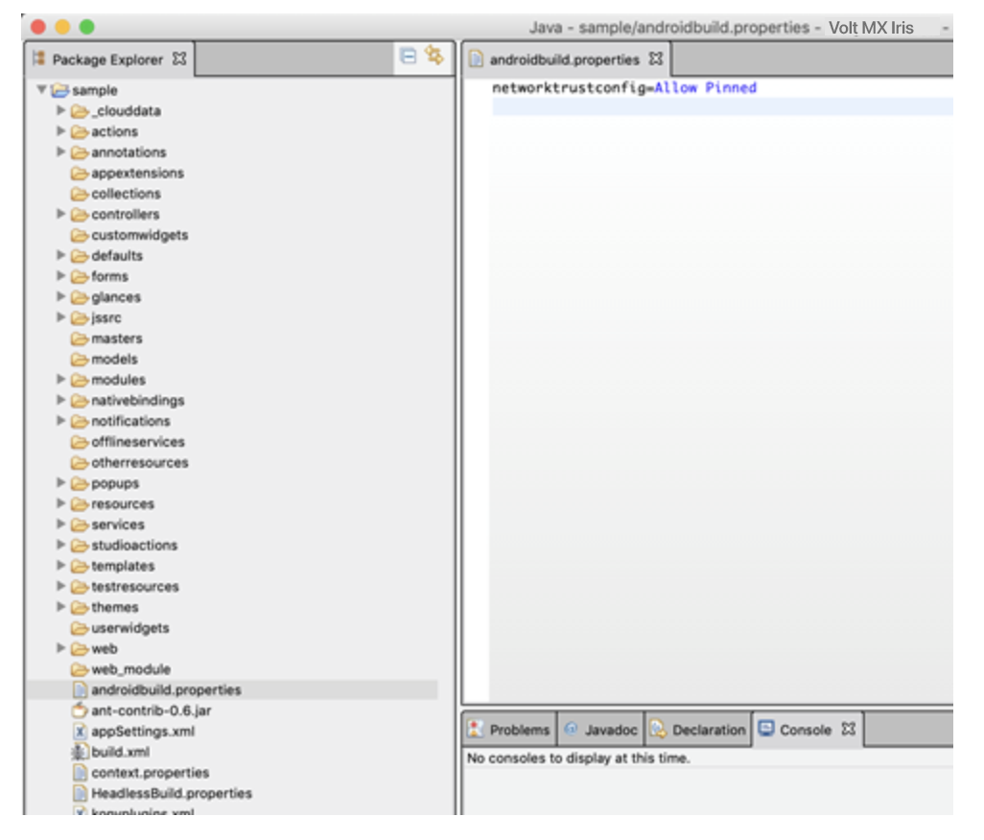This screenshot has height=840, width=984.
Task: Expand the defaults folder
Action: 60,255
